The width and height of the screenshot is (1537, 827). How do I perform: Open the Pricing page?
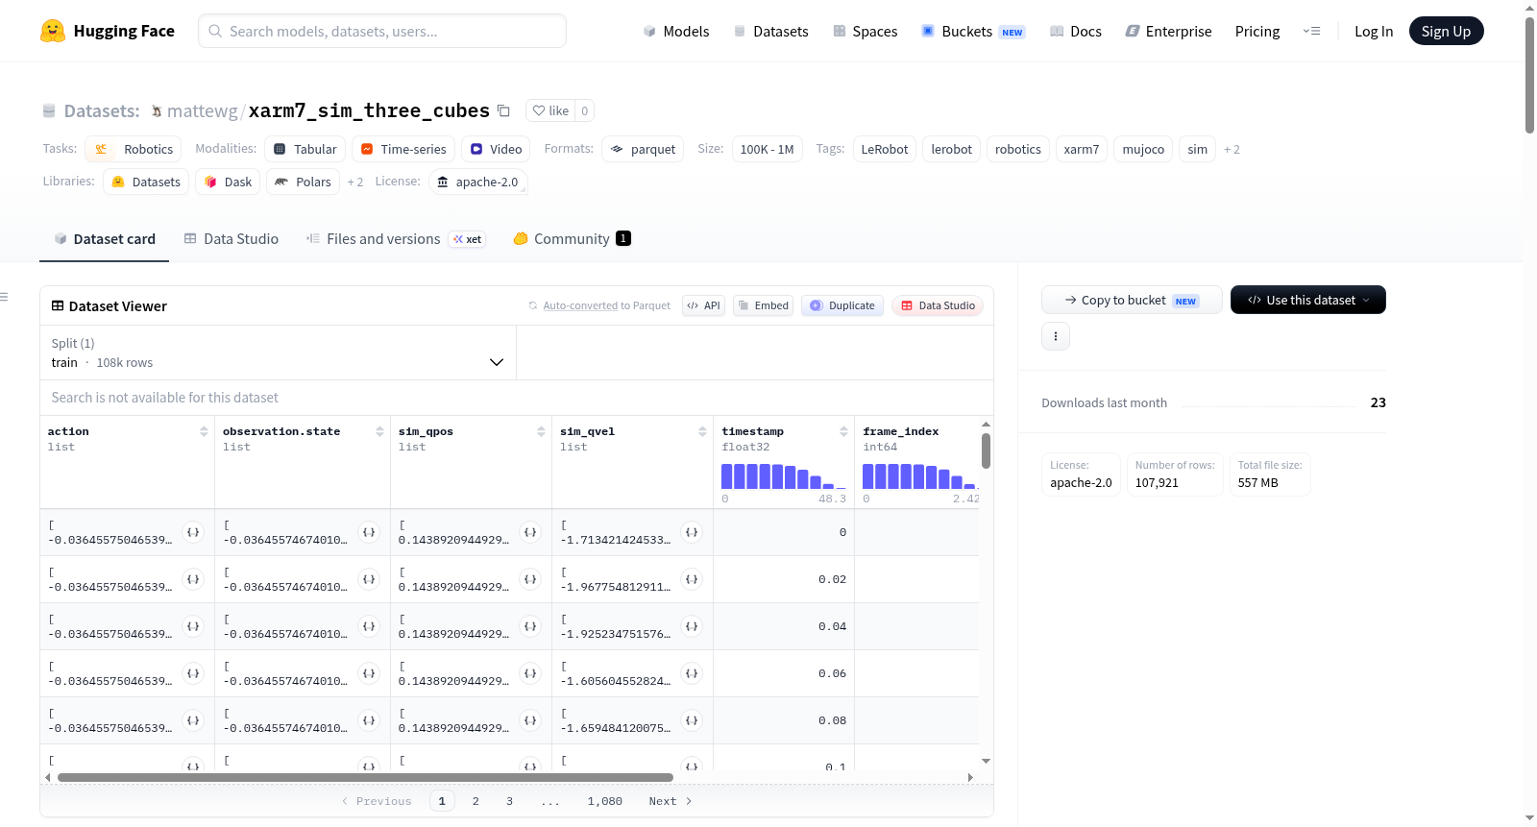pyautogui.click(x=1257, y=32)
